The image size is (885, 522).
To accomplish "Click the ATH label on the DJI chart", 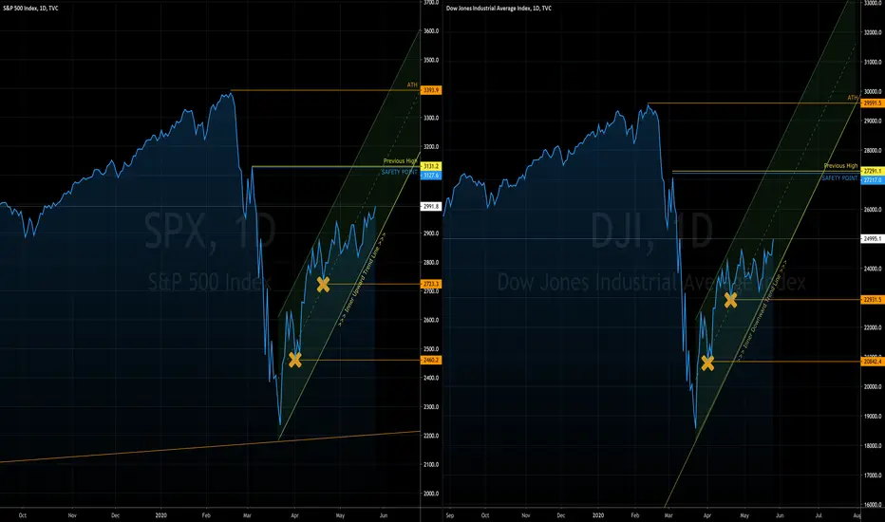I will click(x=853, y=98).
